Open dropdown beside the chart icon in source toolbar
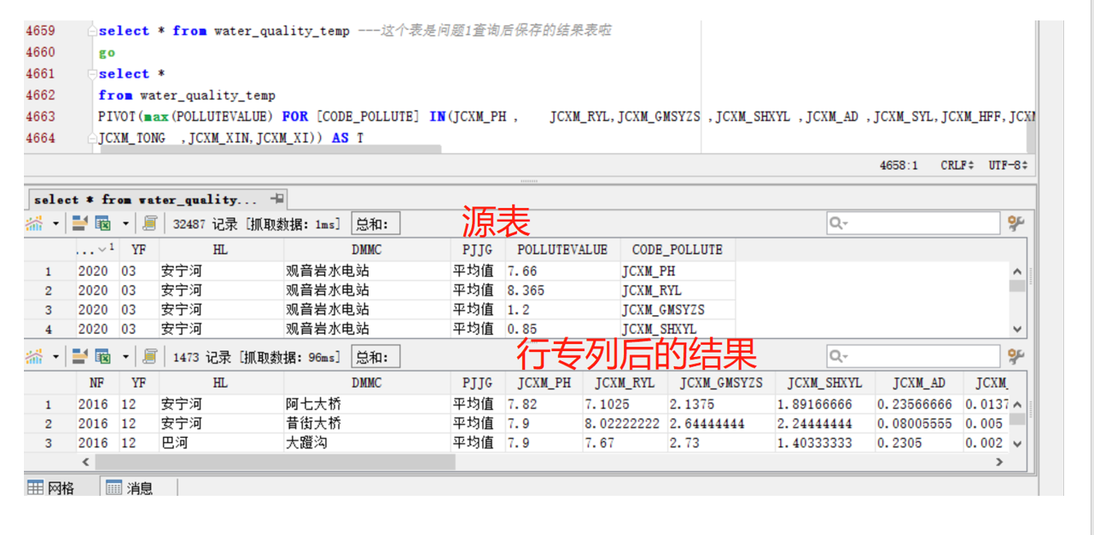The width and height of the screenshot is (1094, 535). click(x=55, y=222)
